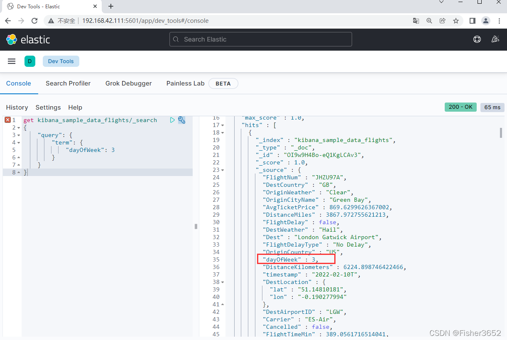Select the Console tab
Viewport: 507px width, 340px height.
pos(19,83)
